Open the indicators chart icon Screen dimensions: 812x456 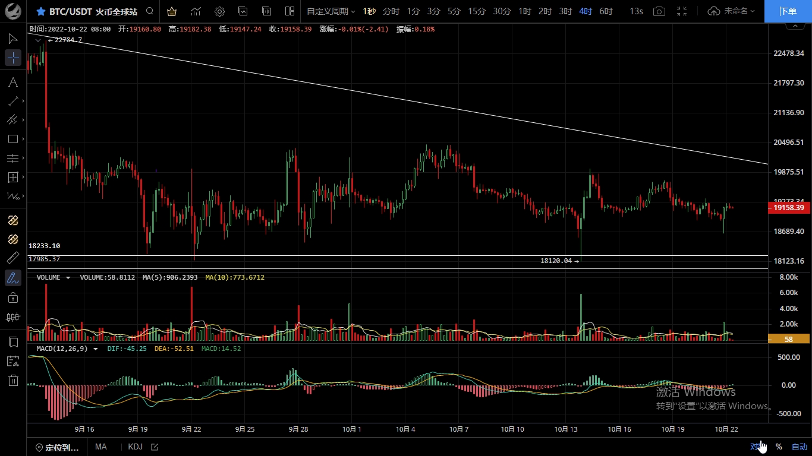[x=196, y=11]
